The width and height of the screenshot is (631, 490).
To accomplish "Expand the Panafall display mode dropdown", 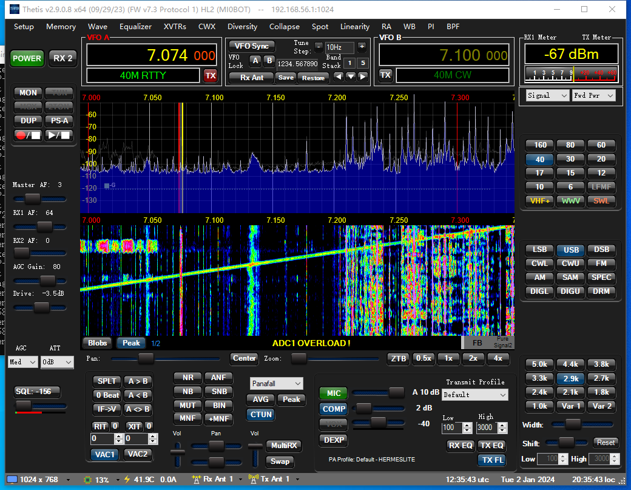I will (276, 384).
